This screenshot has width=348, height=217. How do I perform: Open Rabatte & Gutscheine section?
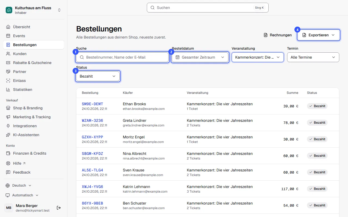[34, 63]
